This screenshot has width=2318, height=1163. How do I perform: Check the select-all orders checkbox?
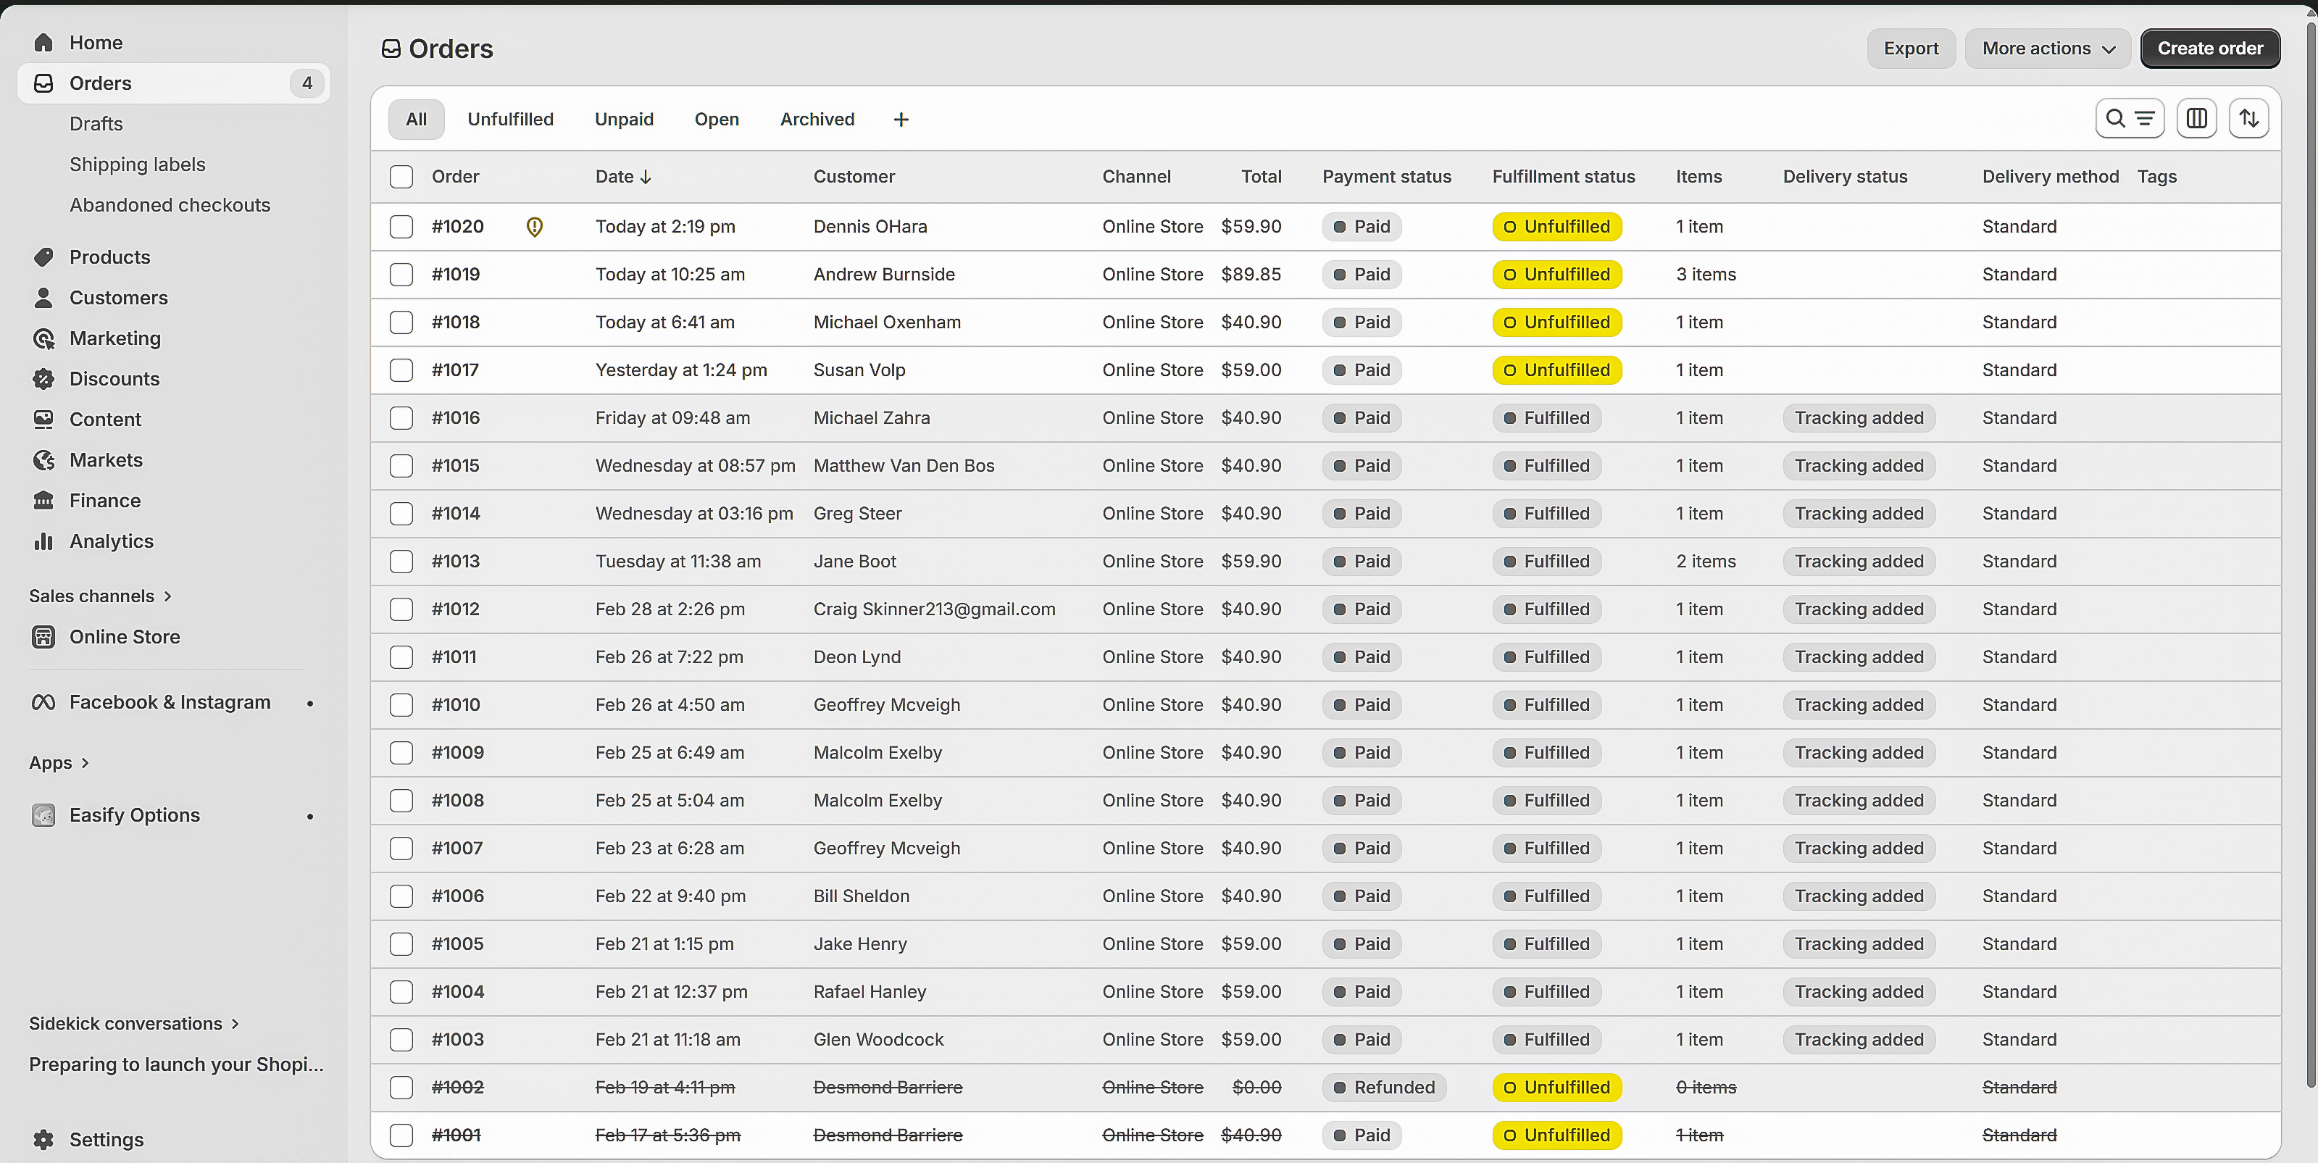pyautogui.click(x=401, y=176)
